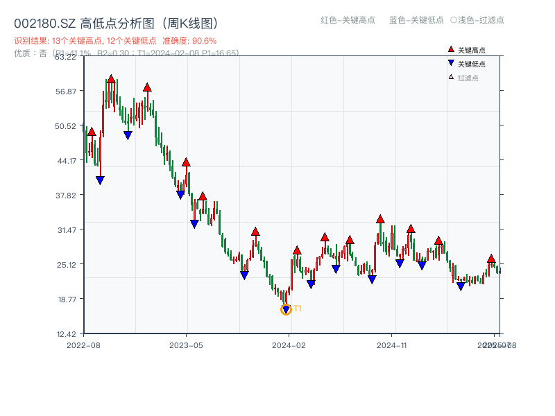The height and width of the screenshot is (416, 555).
Task: Click the hollow triangle icon in the 过滤点 legend
Action: [451, 77]
